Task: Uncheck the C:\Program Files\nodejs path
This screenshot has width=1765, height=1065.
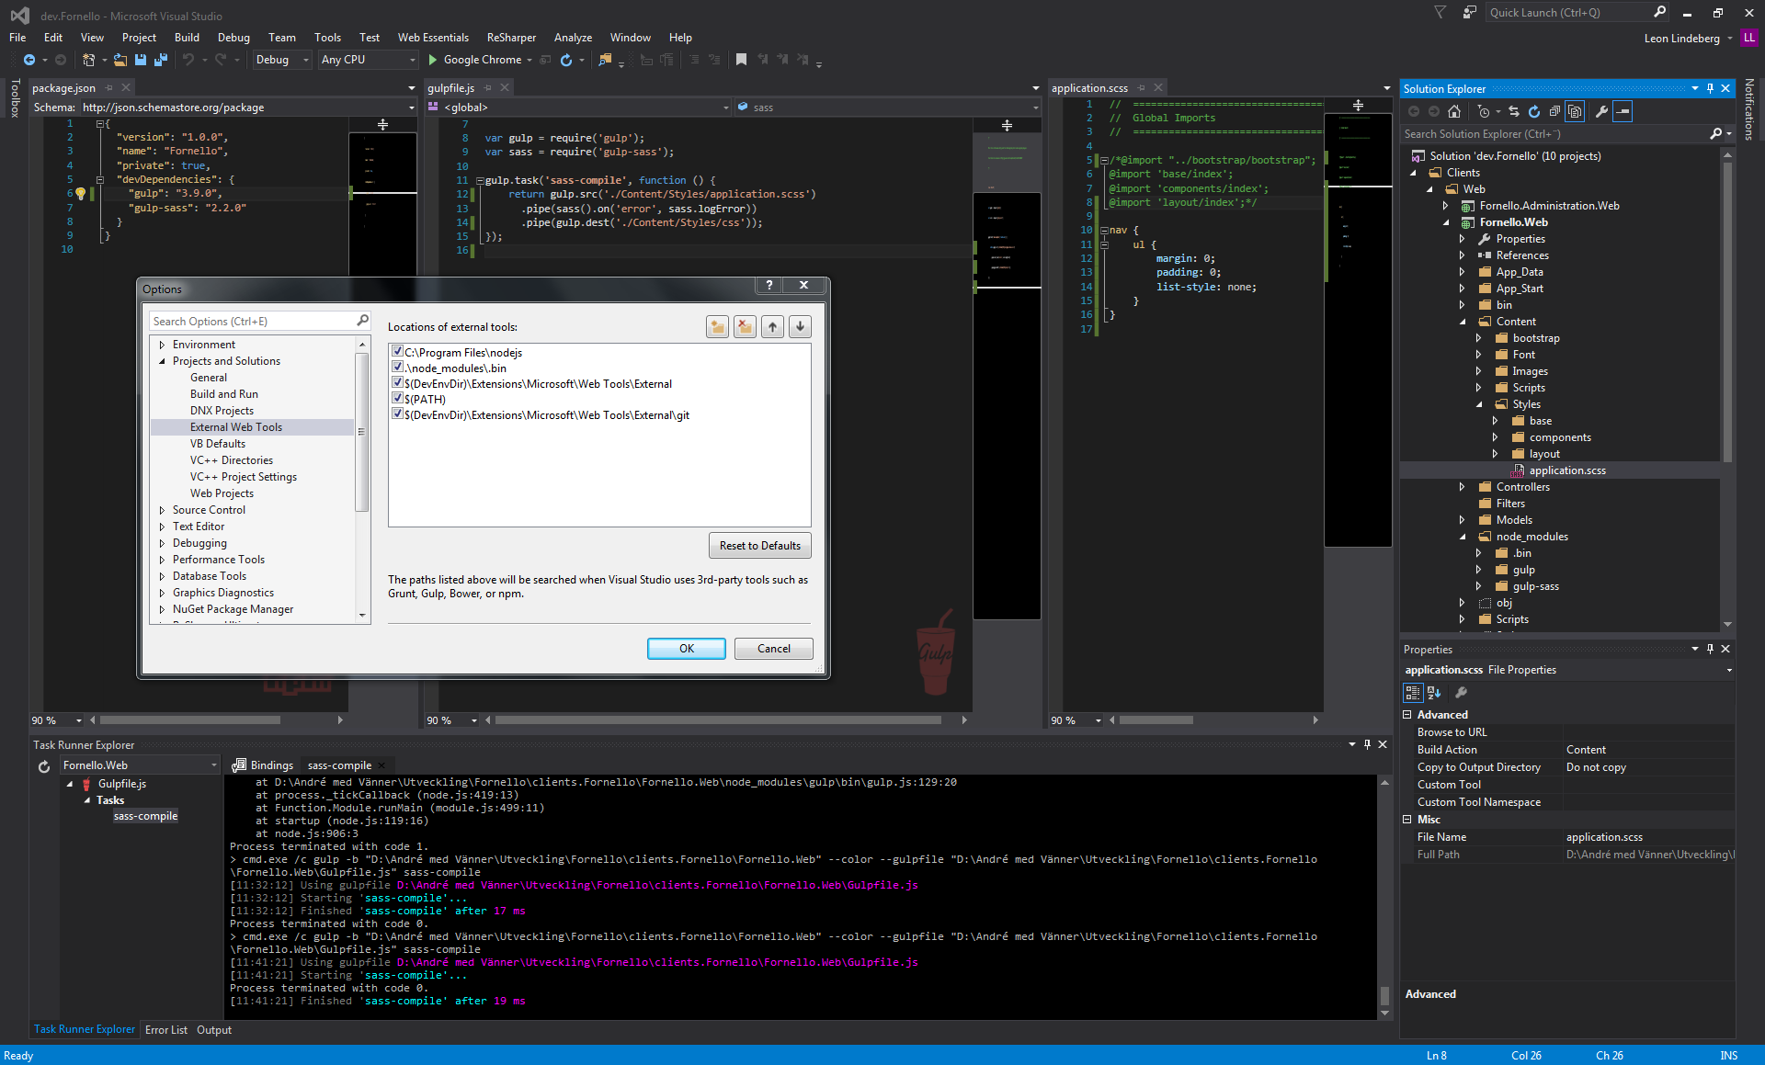Action: (397, 352)
